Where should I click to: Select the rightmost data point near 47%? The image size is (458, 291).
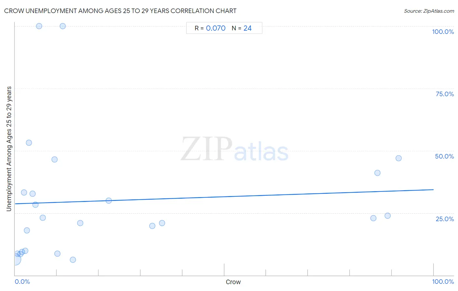[x=398, y=158]
